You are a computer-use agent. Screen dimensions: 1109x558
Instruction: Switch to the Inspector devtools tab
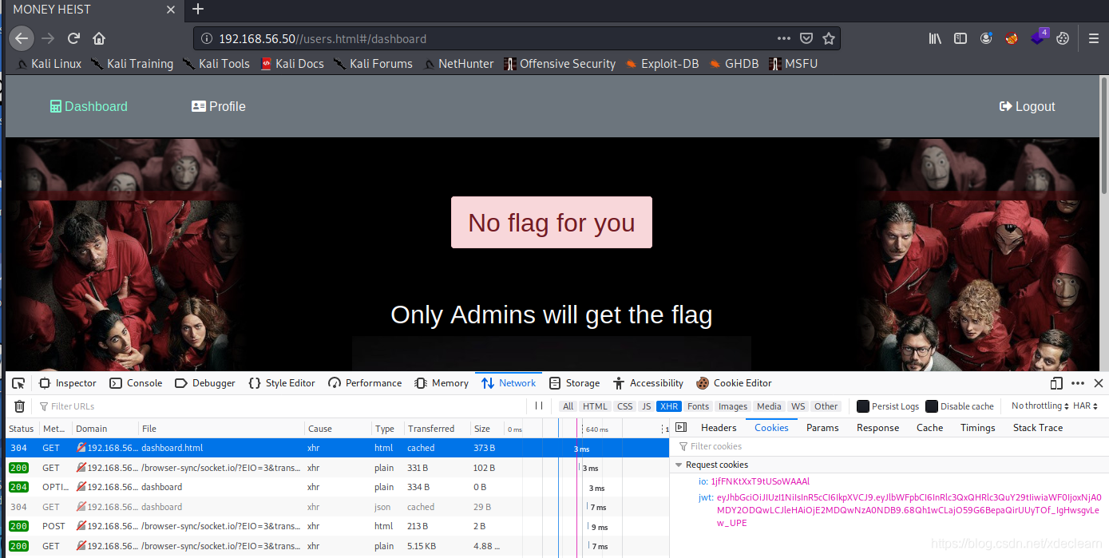68,383
